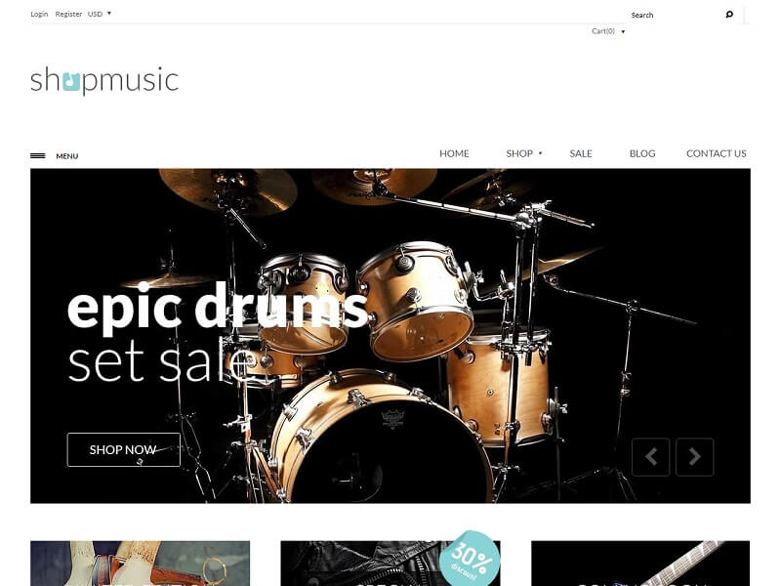Image resolution: width=781 pixels, height=586 pixels.
Task: Advance to next slide arrow
Action: pos(695,457)
